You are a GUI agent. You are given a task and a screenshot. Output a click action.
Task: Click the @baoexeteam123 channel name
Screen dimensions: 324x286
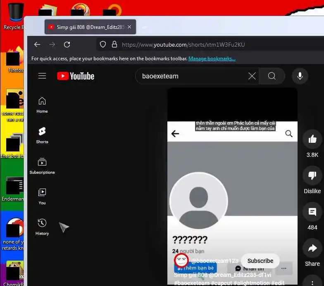(214, 261)
